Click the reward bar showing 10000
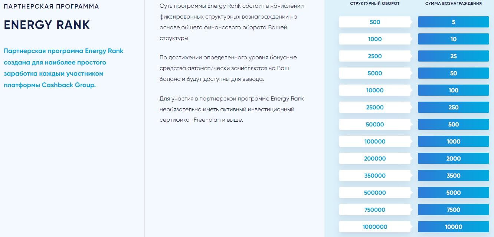The width and height of the screenshot is (494, 237). 454,227
